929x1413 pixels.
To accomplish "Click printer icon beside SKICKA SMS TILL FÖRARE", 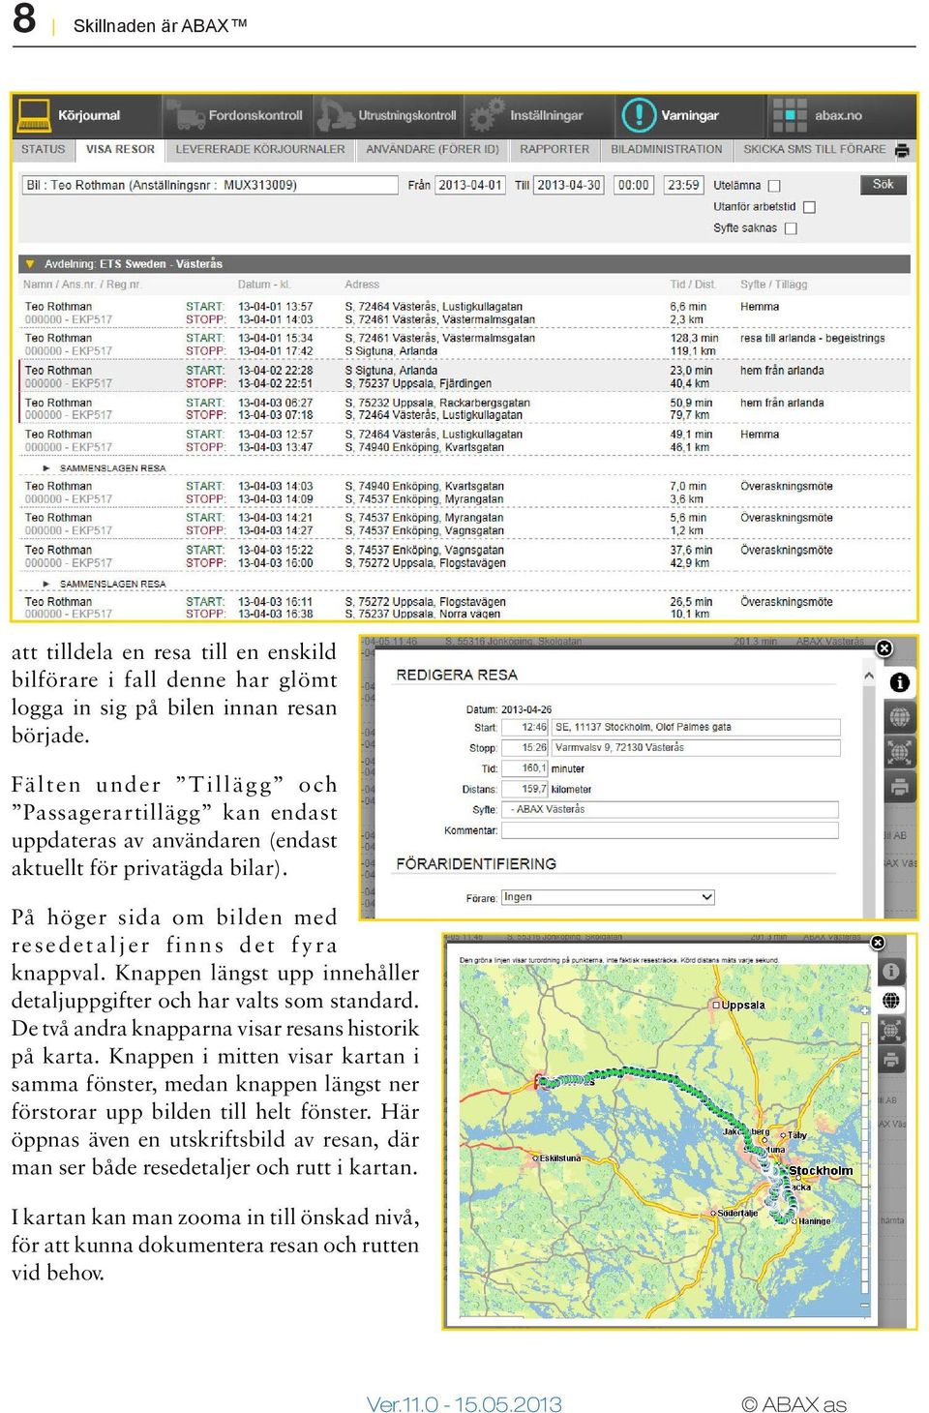I will (902, 150).
